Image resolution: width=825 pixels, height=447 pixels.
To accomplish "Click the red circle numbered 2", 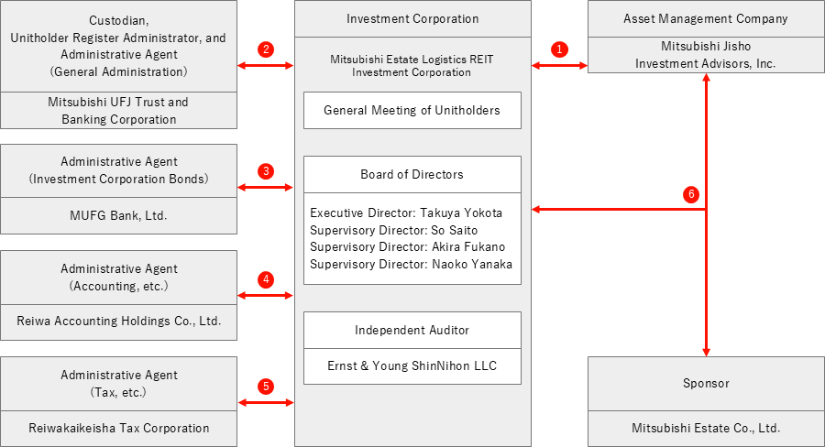I will [x=266, y=49].
